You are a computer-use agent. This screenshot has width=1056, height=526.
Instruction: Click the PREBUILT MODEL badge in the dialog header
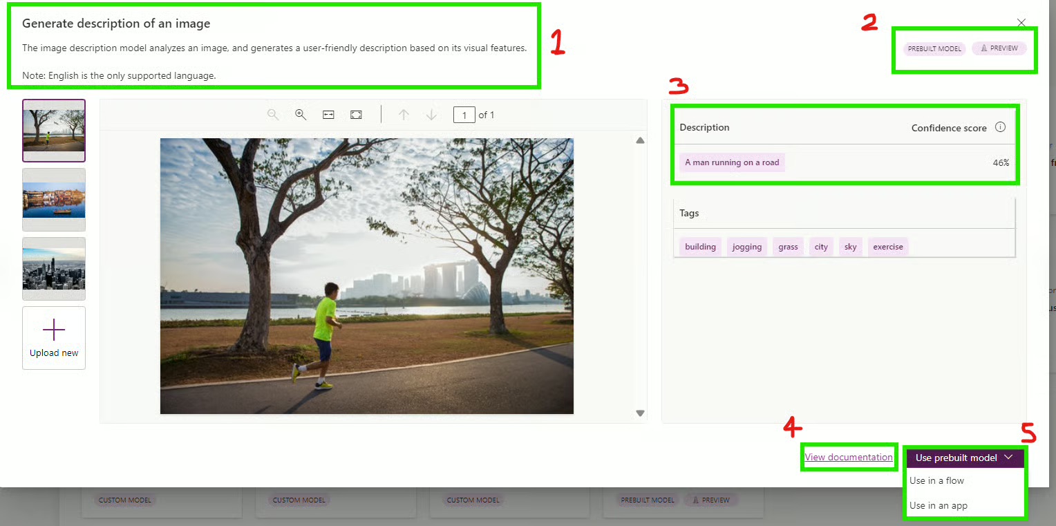point(934,48)
